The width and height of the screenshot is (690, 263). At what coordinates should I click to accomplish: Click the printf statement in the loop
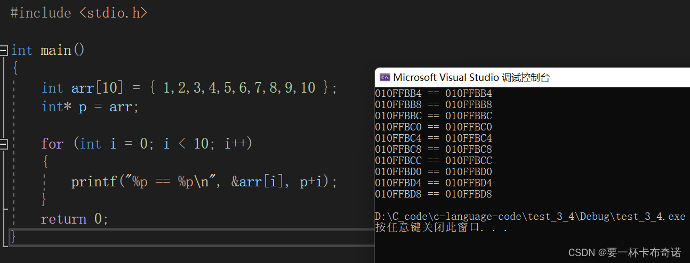(x=204, y=182)
